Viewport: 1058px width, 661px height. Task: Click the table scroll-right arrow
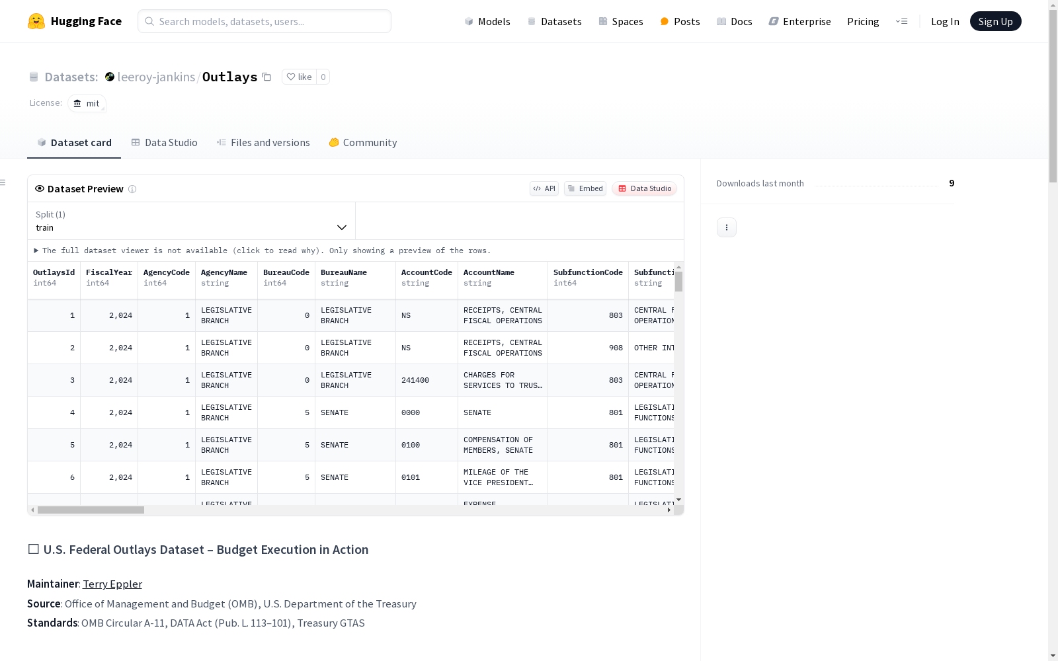point(669,510)
